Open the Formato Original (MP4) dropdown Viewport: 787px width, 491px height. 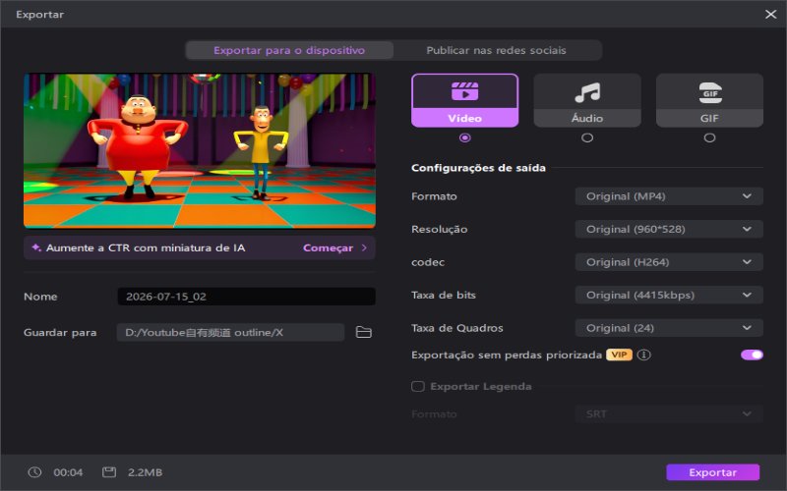pos(669,196)
